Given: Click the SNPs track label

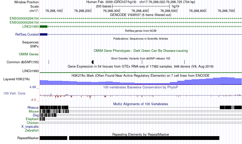Looking at the screenshot, I should [34, 46].
